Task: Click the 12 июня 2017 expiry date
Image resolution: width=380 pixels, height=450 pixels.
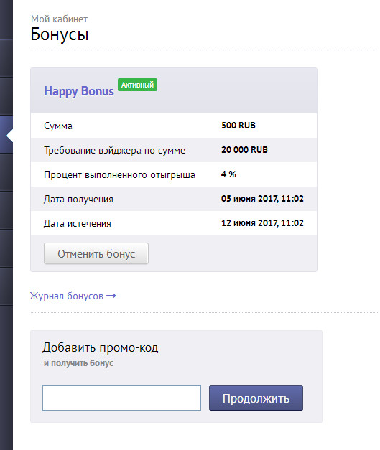Action: tap(262, 223)
